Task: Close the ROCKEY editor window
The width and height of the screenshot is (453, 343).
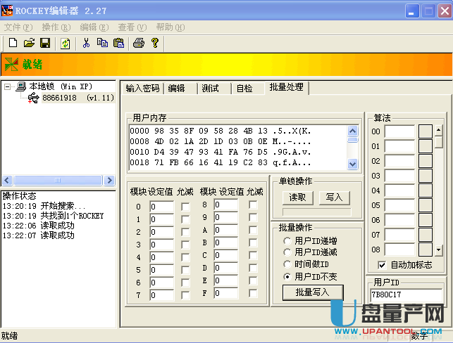Action: click(x=445, y=11)
